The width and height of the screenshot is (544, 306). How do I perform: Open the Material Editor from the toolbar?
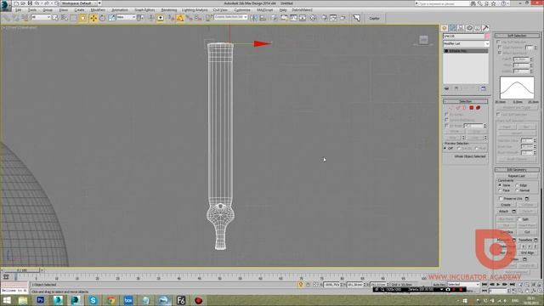(313, 18)
